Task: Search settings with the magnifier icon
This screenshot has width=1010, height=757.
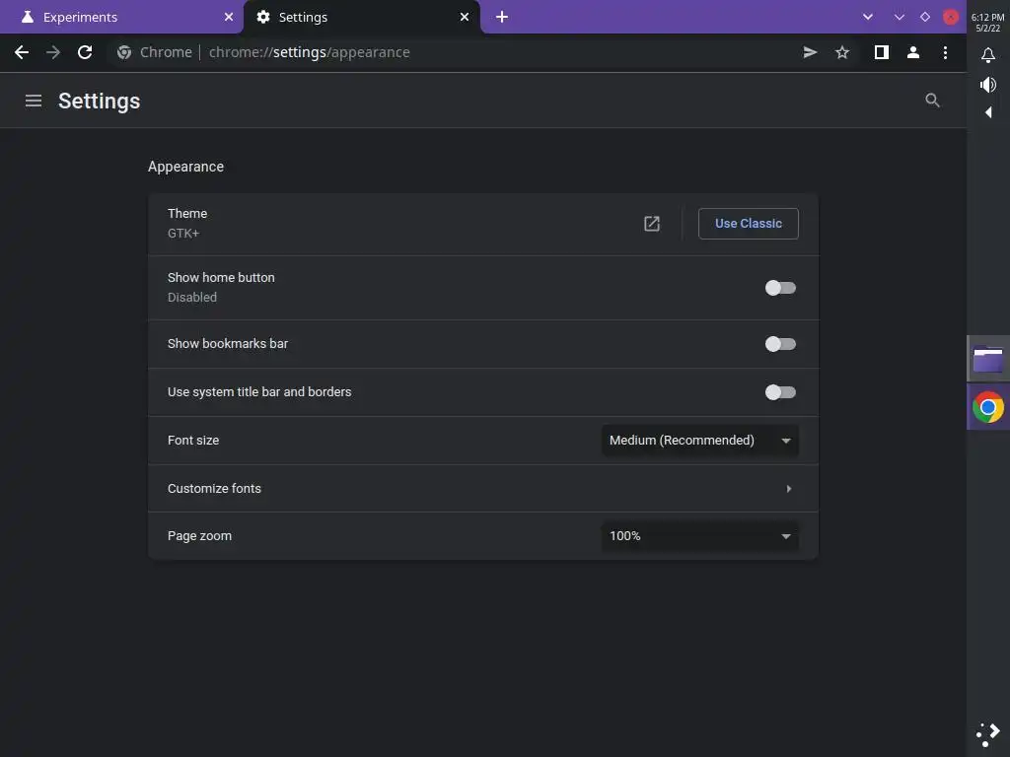Action: (x=932, y=101)
